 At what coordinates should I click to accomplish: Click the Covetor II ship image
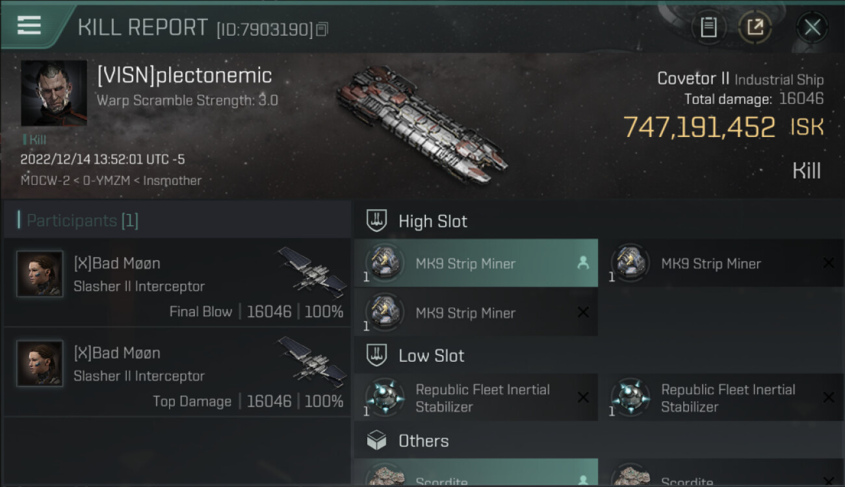click(422, 123)
